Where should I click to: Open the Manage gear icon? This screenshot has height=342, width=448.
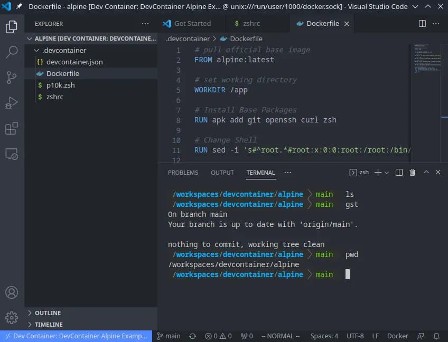(x=12, y=317)
